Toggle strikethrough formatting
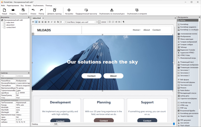Image resolution: width=201 pixels, height=127 pixels. 58,22
